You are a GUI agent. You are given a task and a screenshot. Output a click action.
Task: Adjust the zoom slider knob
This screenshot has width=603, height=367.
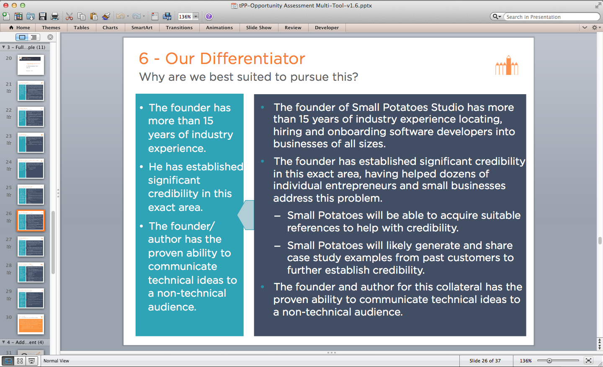coord(549,360)
